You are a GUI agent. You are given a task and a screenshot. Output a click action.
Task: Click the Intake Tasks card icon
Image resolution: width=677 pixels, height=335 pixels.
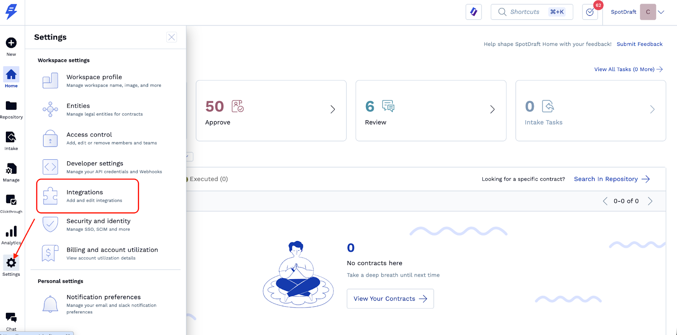click(x=548, y=106)
